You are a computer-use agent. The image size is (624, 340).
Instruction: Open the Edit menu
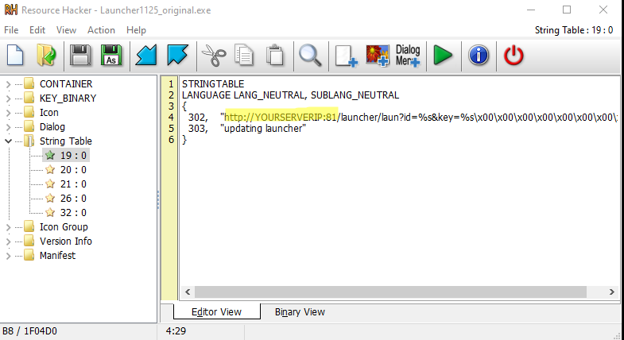click(37, 30)
